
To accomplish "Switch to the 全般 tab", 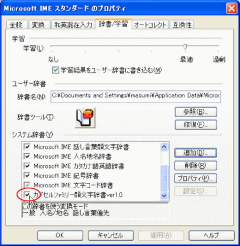I will point(17,25).
